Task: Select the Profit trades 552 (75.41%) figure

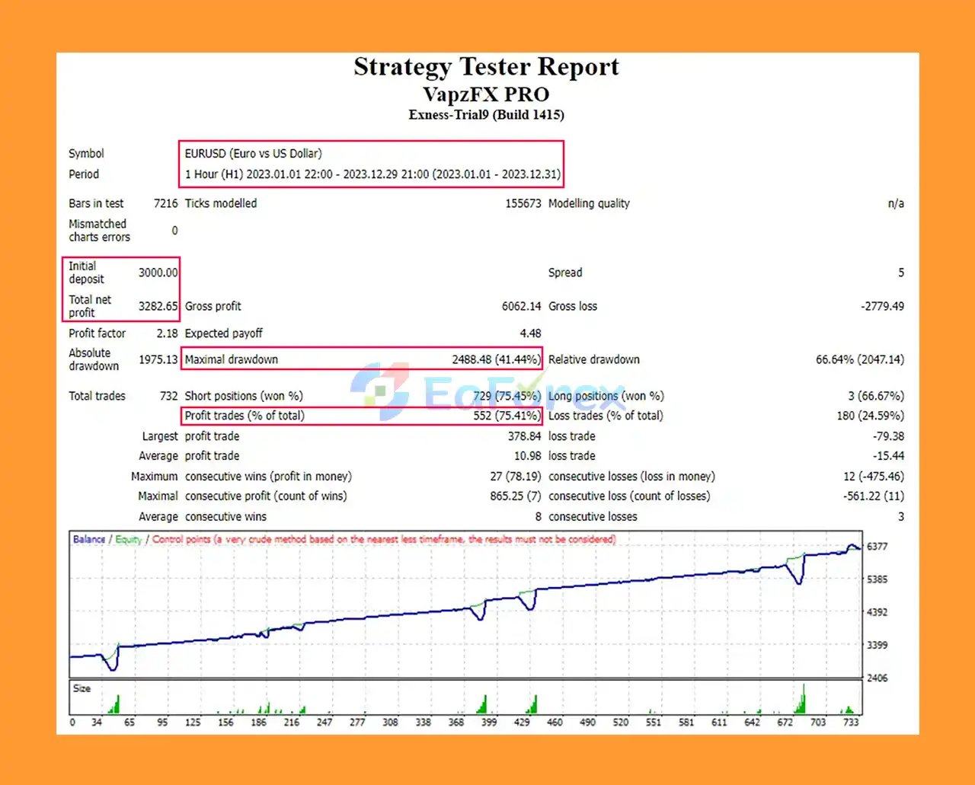Action: click(x=507, y=416)
